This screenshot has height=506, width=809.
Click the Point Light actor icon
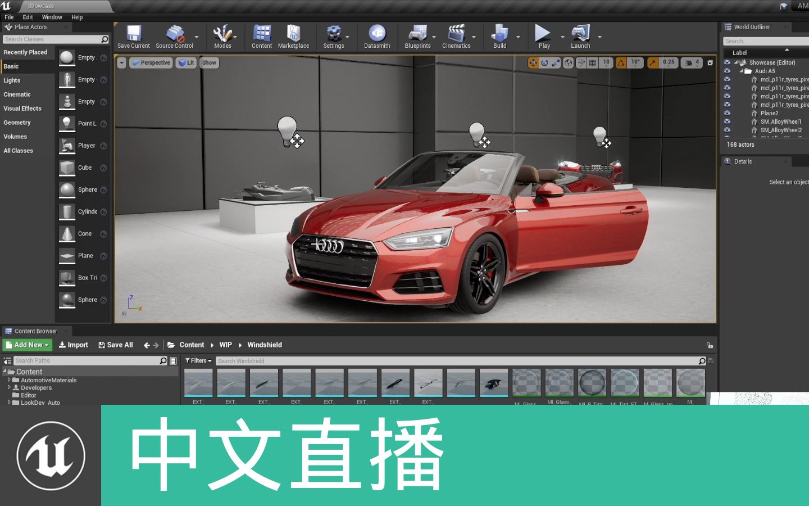(x=67, y=124)
